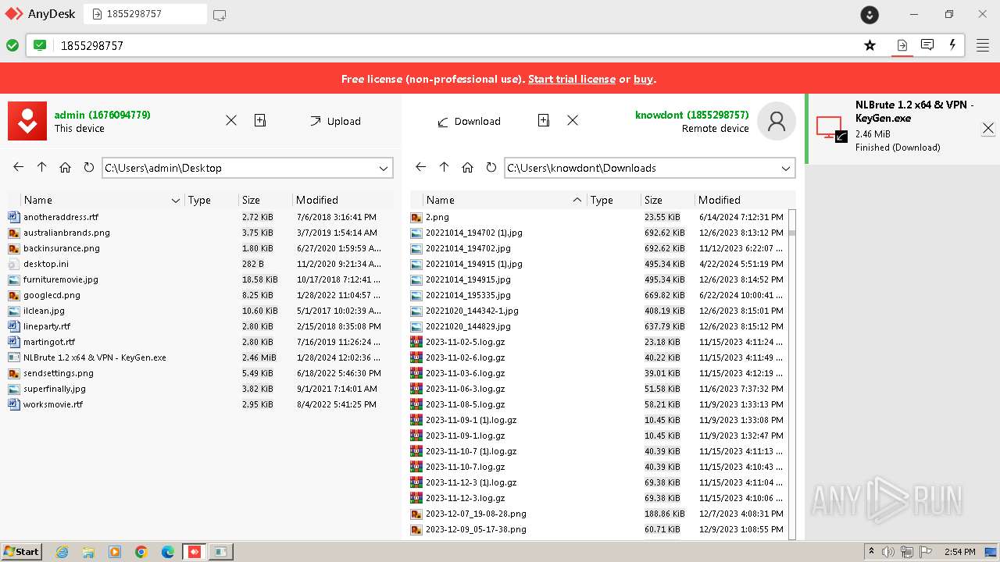Refresh the local Desktop folder listing
This screenshot has width=1000, height=562.
click(88, 167)
